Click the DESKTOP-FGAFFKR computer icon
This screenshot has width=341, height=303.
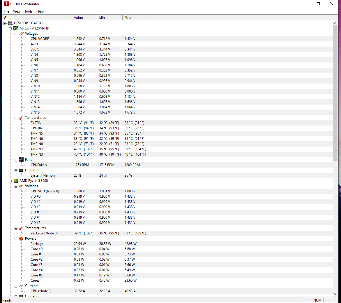click(x=10, y=23)
